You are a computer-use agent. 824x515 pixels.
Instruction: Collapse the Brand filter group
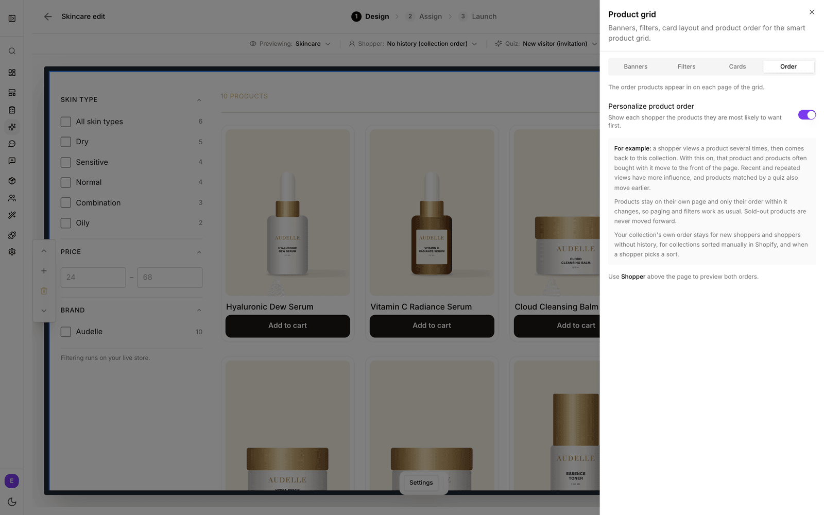(x=199, y=310)
